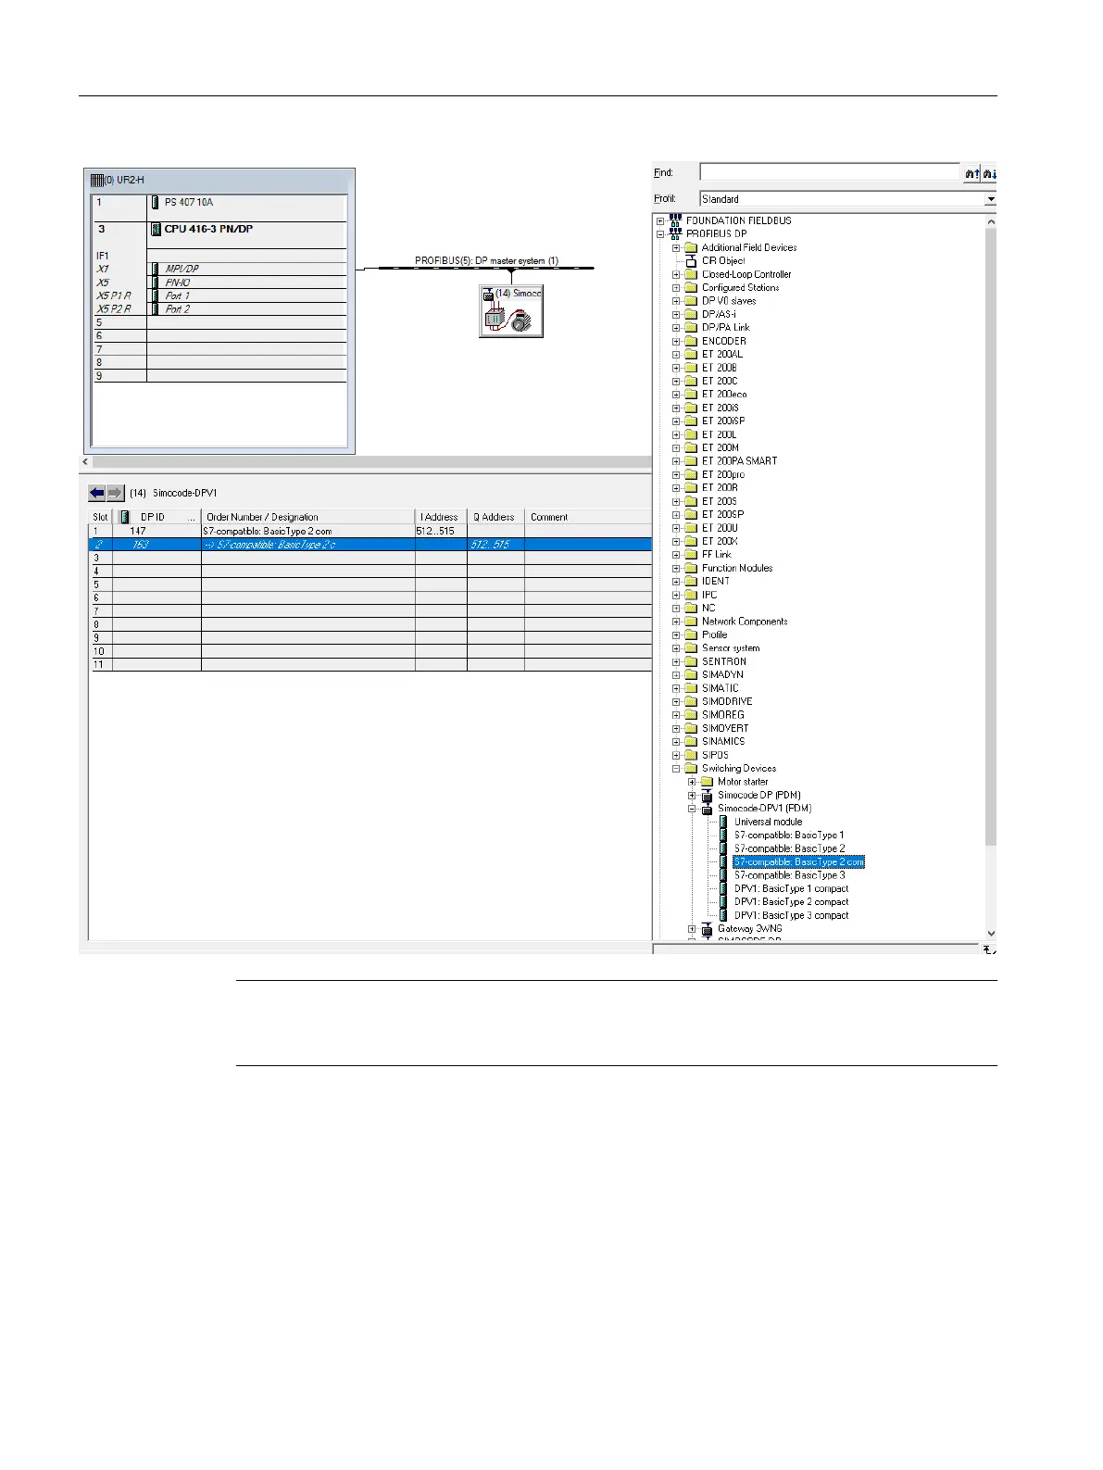The width and height of the screenshot is (1103, 1470).
Task: Select the PS 407 10A module icon
Action: point(156,202)
